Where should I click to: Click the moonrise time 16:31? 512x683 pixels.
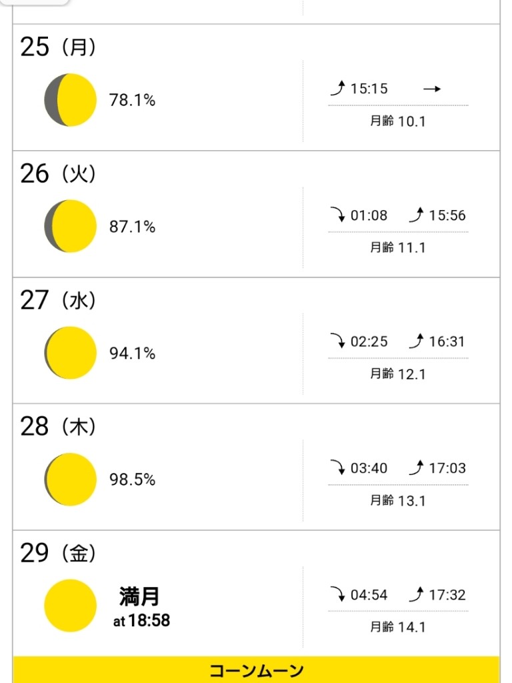[x=447, y=341]
